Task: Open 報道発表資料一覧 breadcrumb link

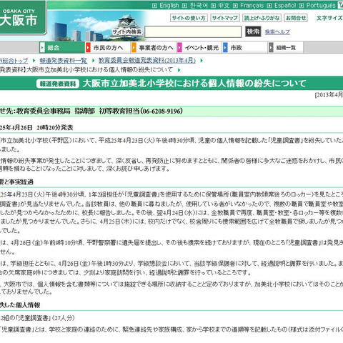Action: tap(64, 61)
